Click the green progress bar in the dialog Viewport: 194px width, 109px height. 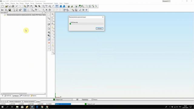point(70,24)
